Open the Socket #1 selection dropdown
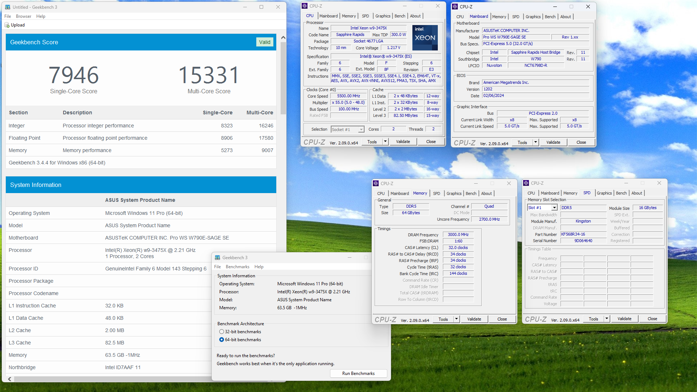The width and height of the screenshot is (697, 392). pyautogui.click(x=361, y=130)
